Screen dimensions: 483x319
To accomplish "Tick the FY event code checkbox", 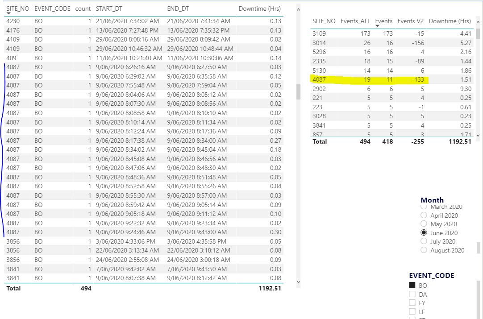I will pos(412,303).
